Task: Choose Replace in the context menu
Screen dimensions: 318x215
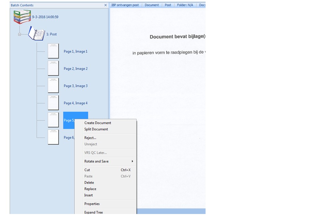Action: [90, 189]
